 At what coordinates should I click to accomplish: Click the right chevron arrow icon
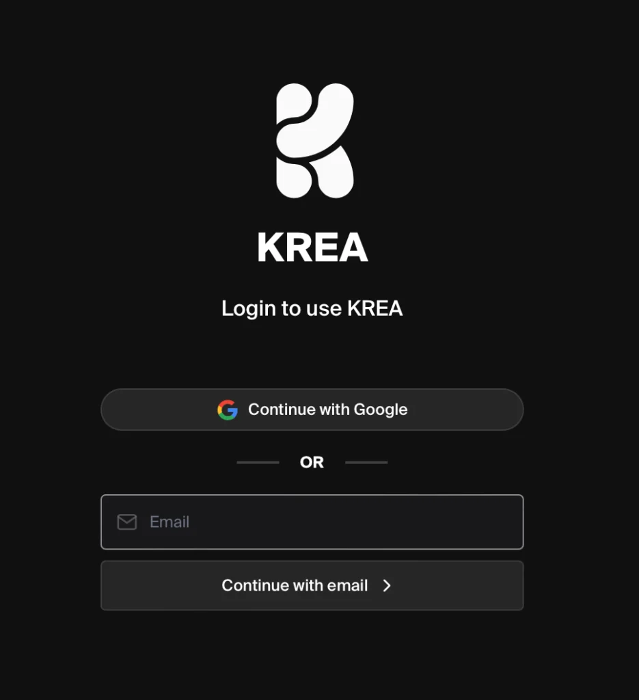click(x=387, y=586)
